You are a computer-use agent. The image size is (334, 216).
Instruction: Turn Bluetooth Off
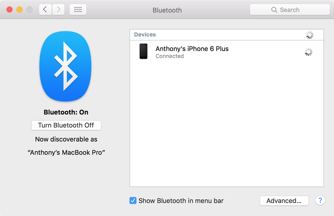pyautogui.click(x=66, y=125)
